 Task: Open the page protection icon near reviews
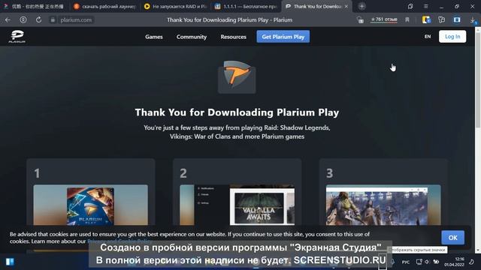point(361,20)
